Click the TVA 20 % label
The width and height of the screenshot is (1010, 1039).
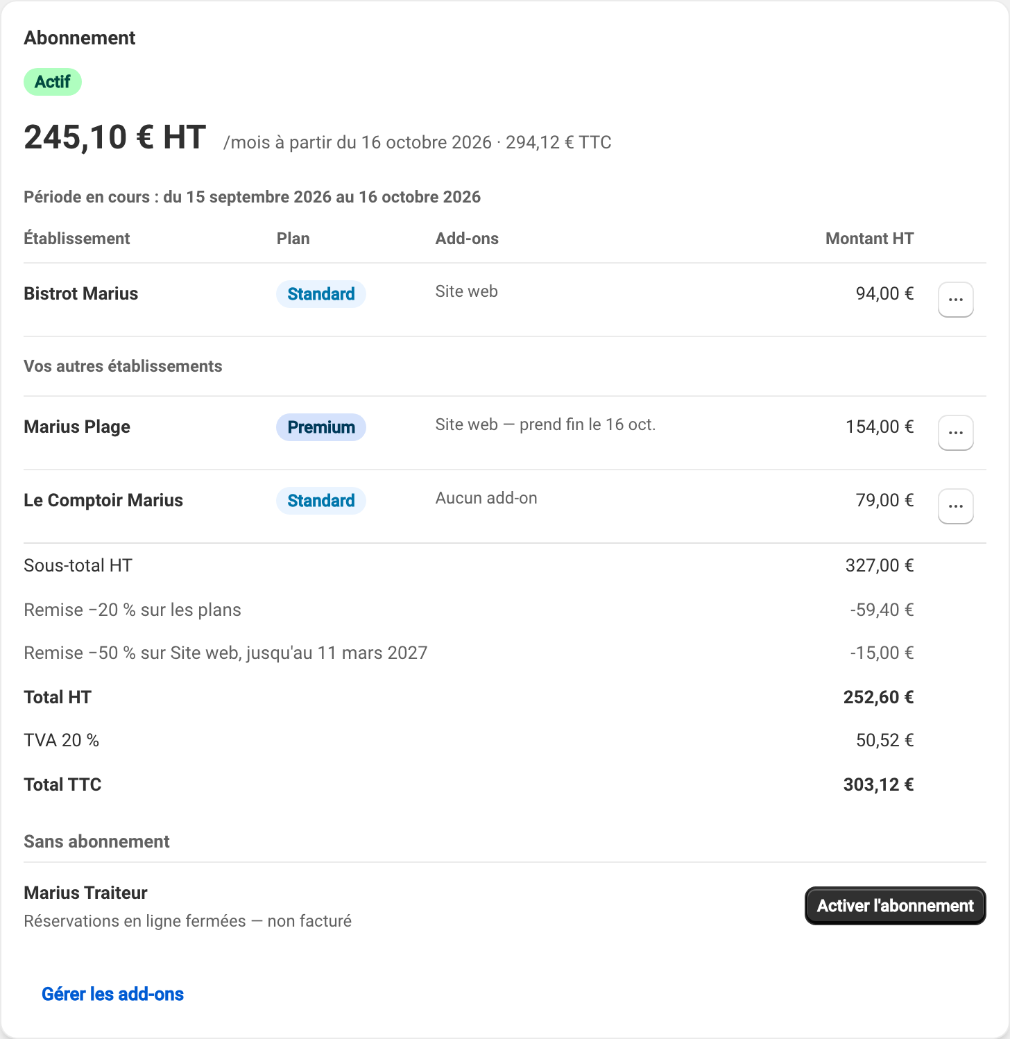pos(61,740)
